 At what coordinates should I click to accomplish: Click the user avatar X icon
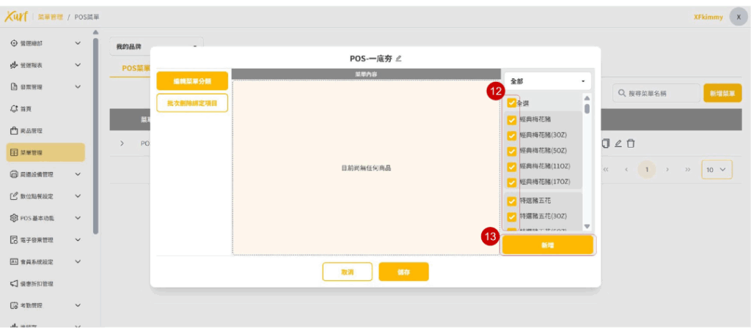738,17
